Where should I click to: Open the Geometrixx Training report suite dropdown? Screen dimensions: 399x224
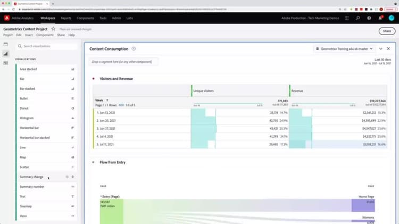coord(344,48)
